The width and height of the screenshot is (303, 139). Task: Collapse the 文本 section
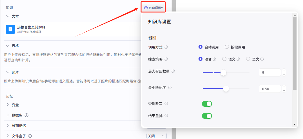[8, 17]
